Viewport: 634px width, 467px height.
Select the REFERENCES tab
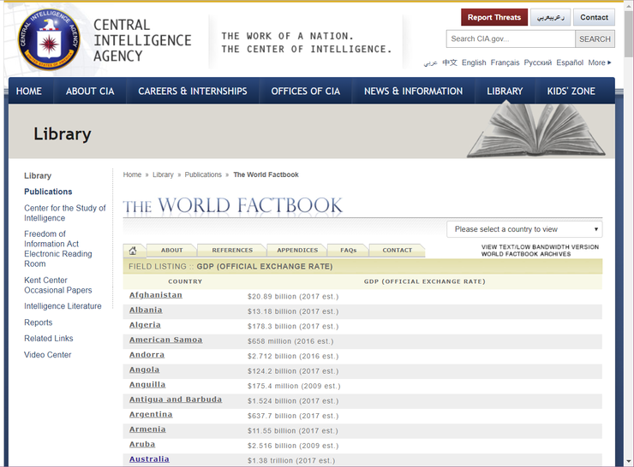pos(232,251)
